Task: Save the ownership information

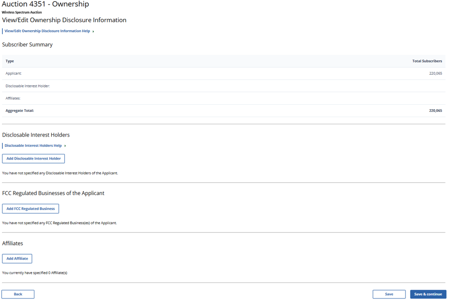Action: (x=389, y=294)
